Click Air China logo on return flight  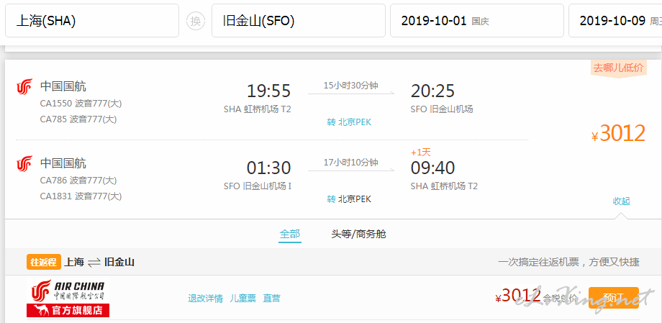24,163
